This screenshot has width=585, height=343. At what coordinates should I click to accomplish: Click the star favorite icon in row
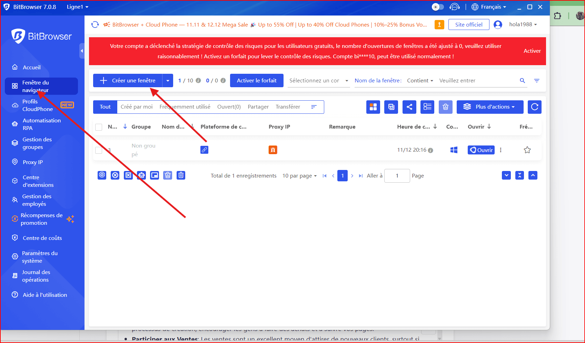527,150
